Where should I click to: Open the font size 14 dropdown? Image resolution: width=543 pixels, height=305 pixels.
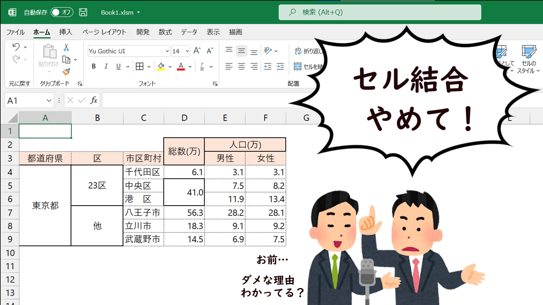click(x=187, y=51)
